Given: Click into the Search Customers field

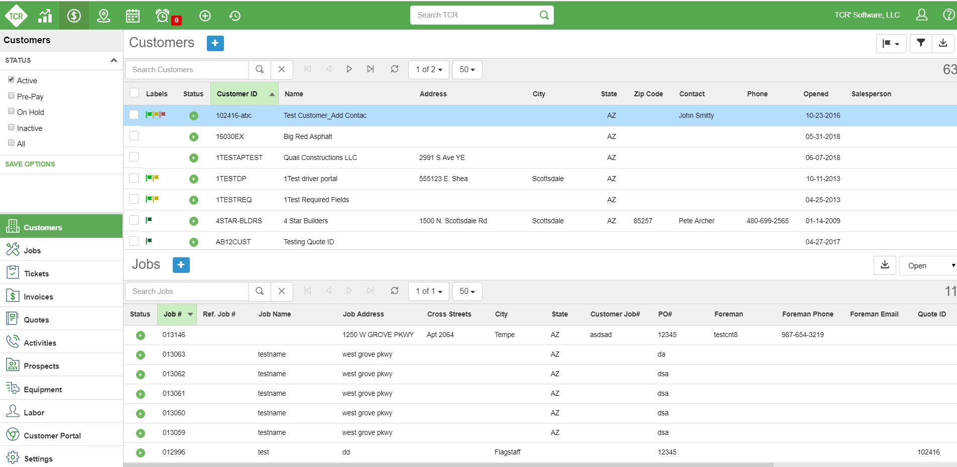Looking at the screenshot, I should pos(187,70).
